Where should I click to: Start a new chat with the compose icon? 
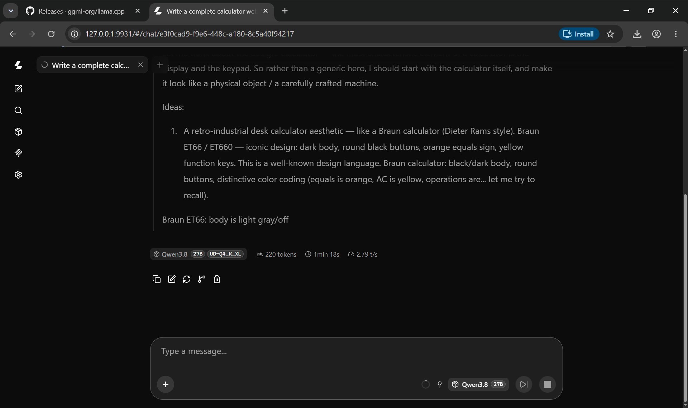pos(18,89)
